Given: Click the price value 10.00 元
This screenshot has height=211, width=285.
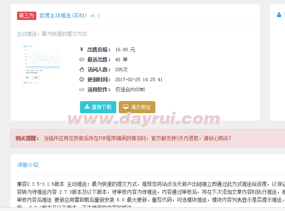Looking at the screenshot, I should pos(125,50).
